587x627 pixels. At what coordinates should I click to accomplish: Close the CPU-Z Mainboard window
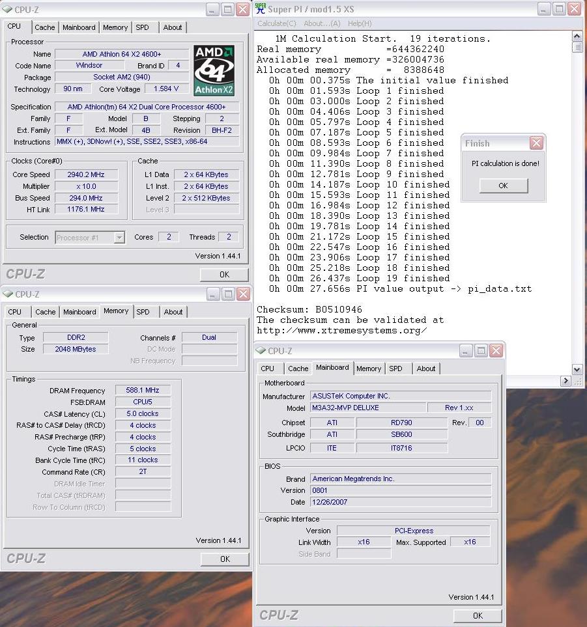pos(496,351)
